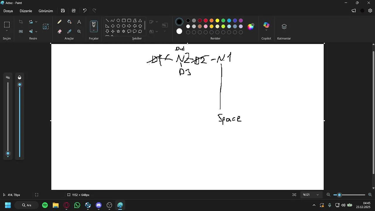Pick the red color swatch
Screen dimensions: 375x211
(x=206, y=21)
